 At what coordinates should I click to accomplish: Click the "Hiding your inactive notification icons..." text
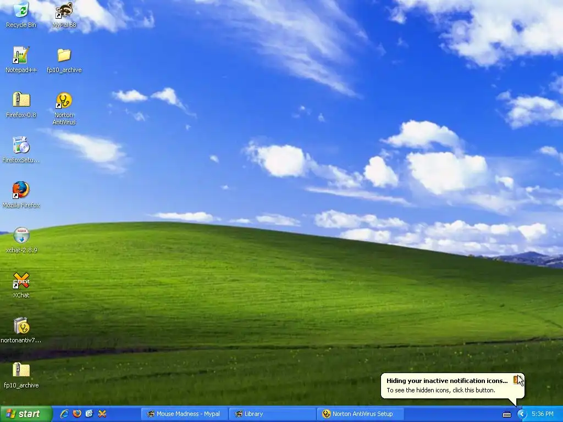pyautogui.click(x=447, y=381)
